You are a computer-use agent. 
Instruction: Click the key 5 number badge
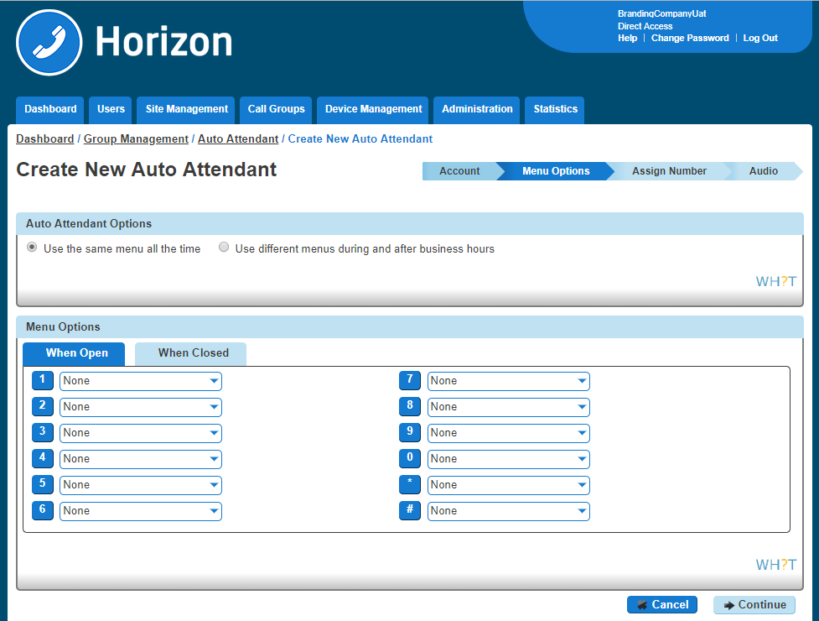(x=42, y=484)
